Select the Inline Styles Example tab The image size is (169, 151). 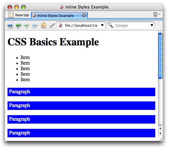click(x=59, y=15)
